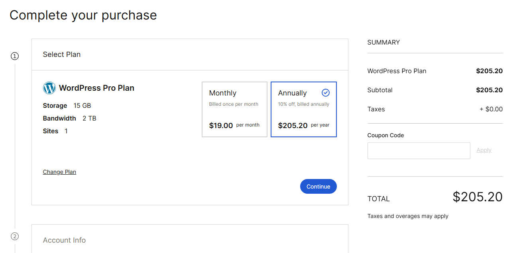Select the Monthly billing option

click(x=234, y=109)
